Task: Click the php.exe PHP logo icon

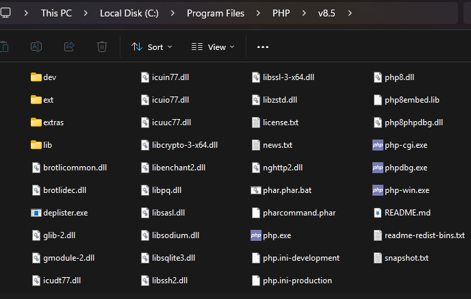Action: click(x=256, y=235)
